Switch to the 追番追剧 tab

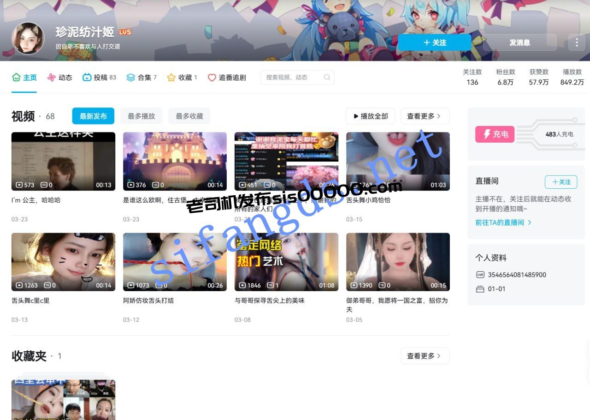point(232,78)
